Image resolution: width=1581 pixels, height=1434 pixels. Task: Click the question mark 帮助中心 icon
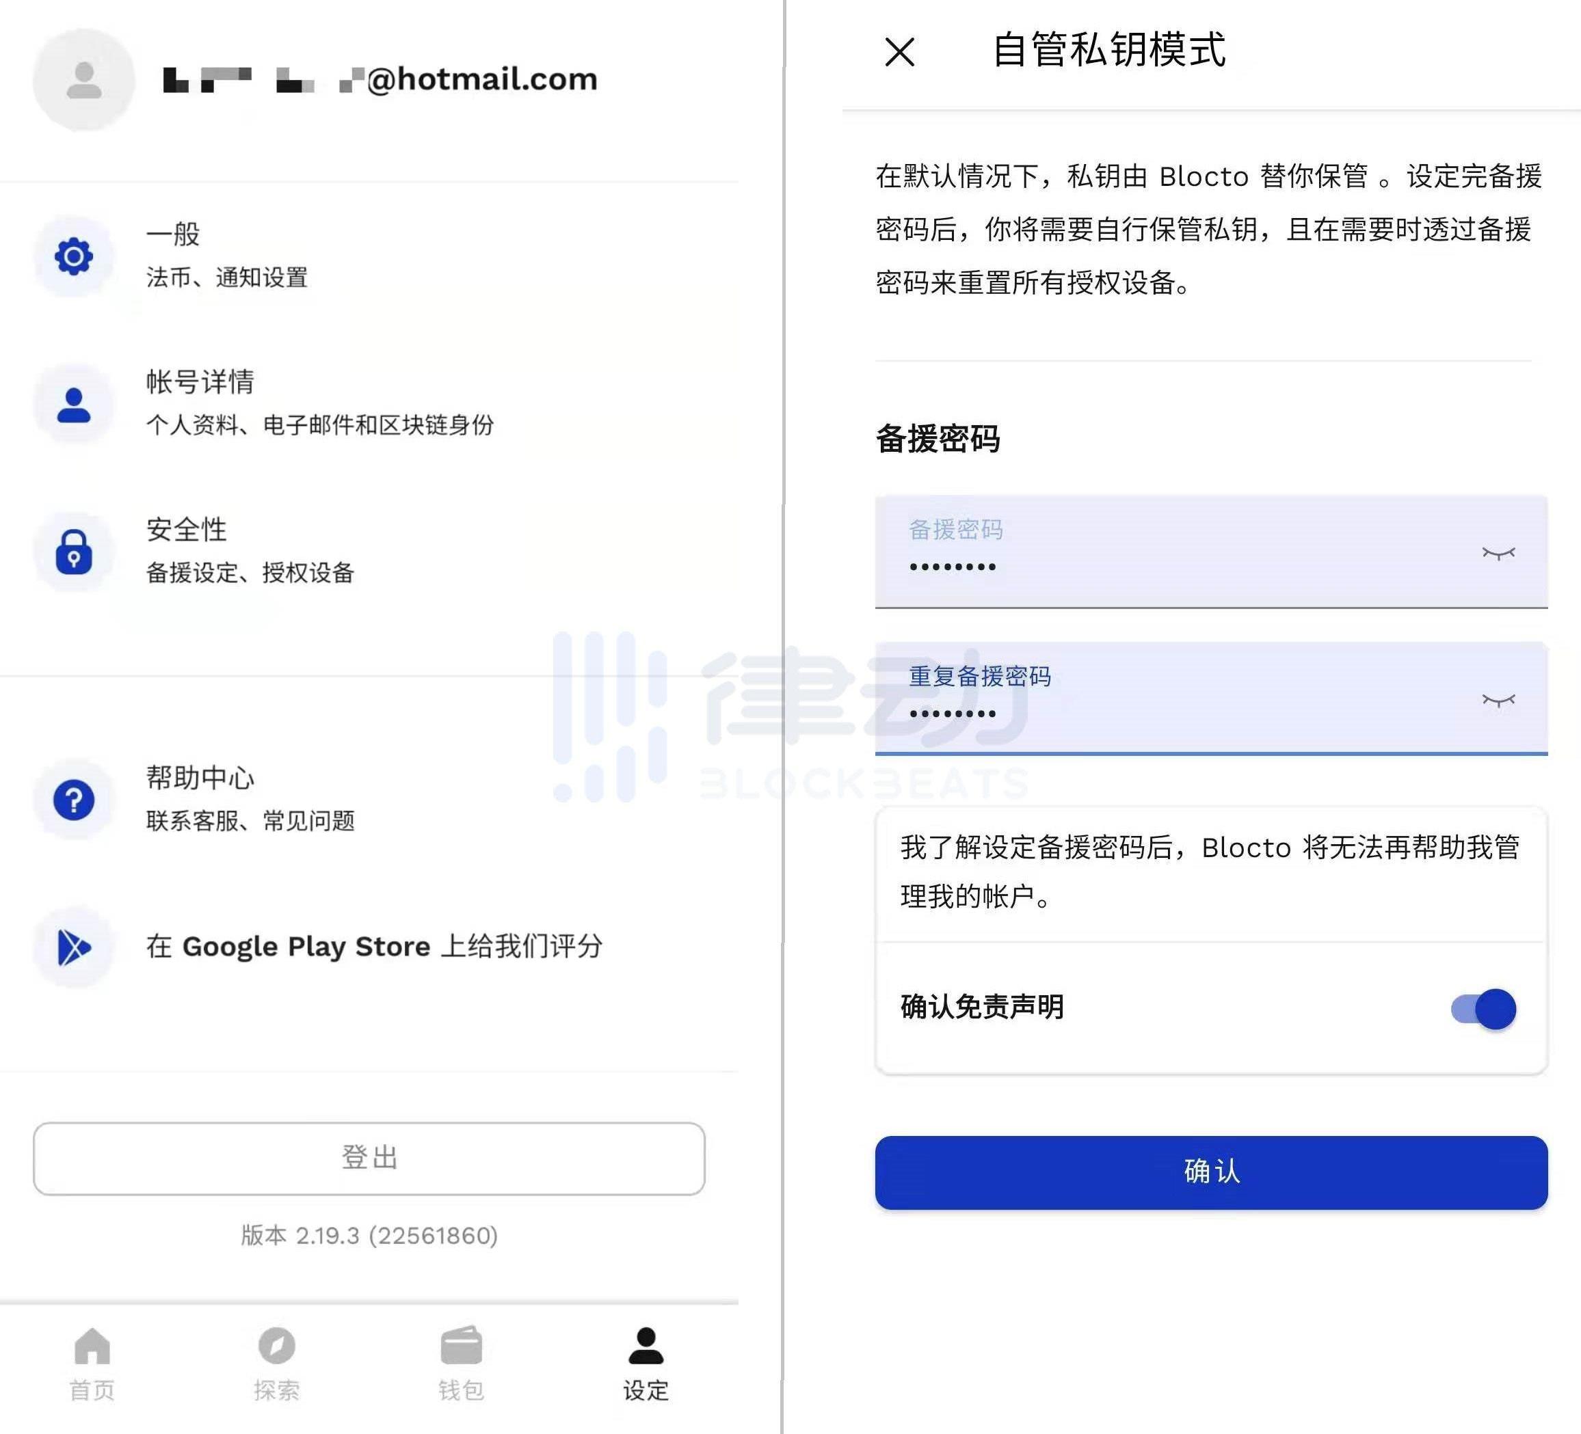click(x=74, y=800)
